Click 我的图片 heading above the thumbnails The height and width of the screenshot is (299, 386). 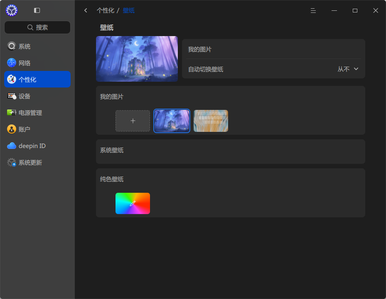112,97
